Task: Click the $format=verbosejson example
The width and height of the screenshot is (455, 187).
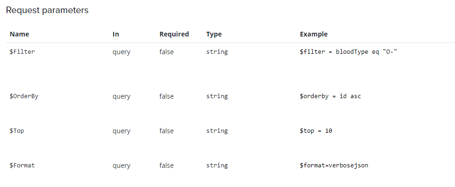Action: point(334,165)
